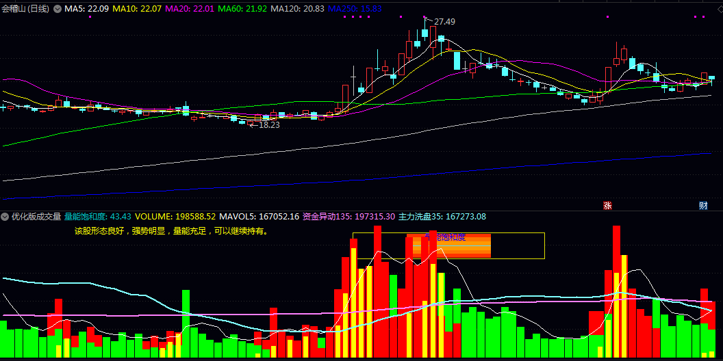Click the VOLUME: 198588.52 value
723x361 pixels.
click(x=175, y=217)
